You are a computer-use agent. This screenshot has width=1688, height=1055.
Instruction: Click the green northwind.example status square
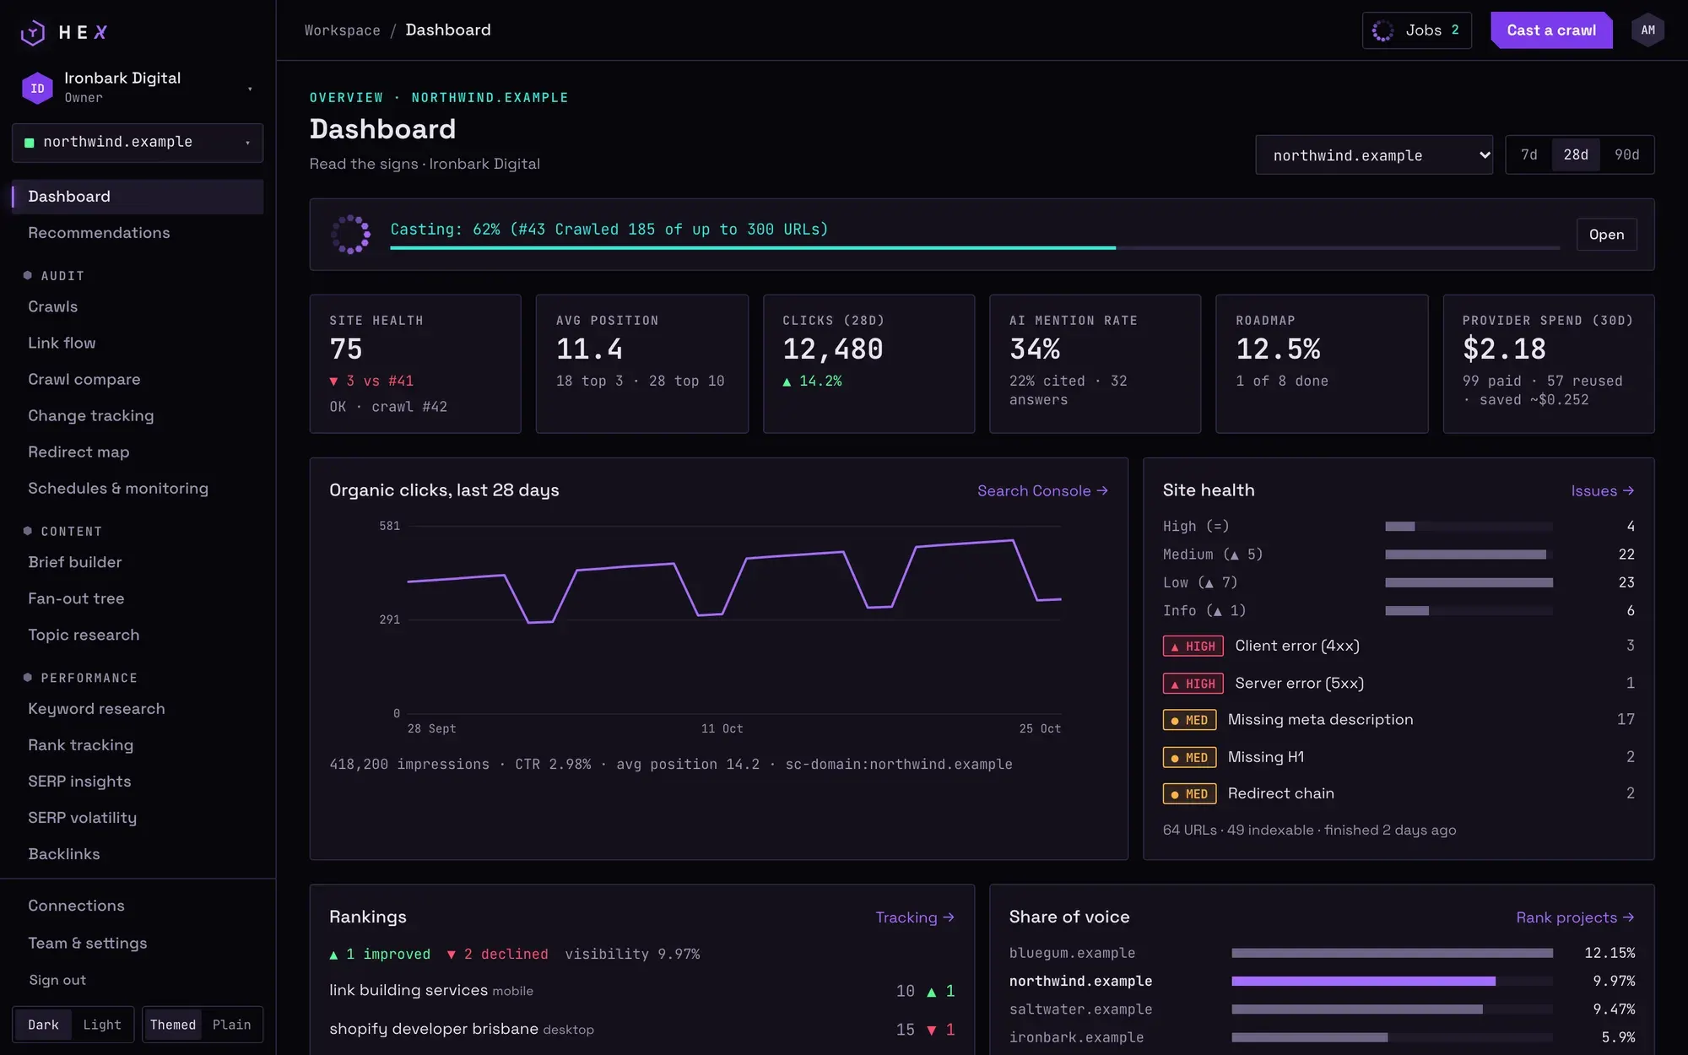click(x=30, y=143)
